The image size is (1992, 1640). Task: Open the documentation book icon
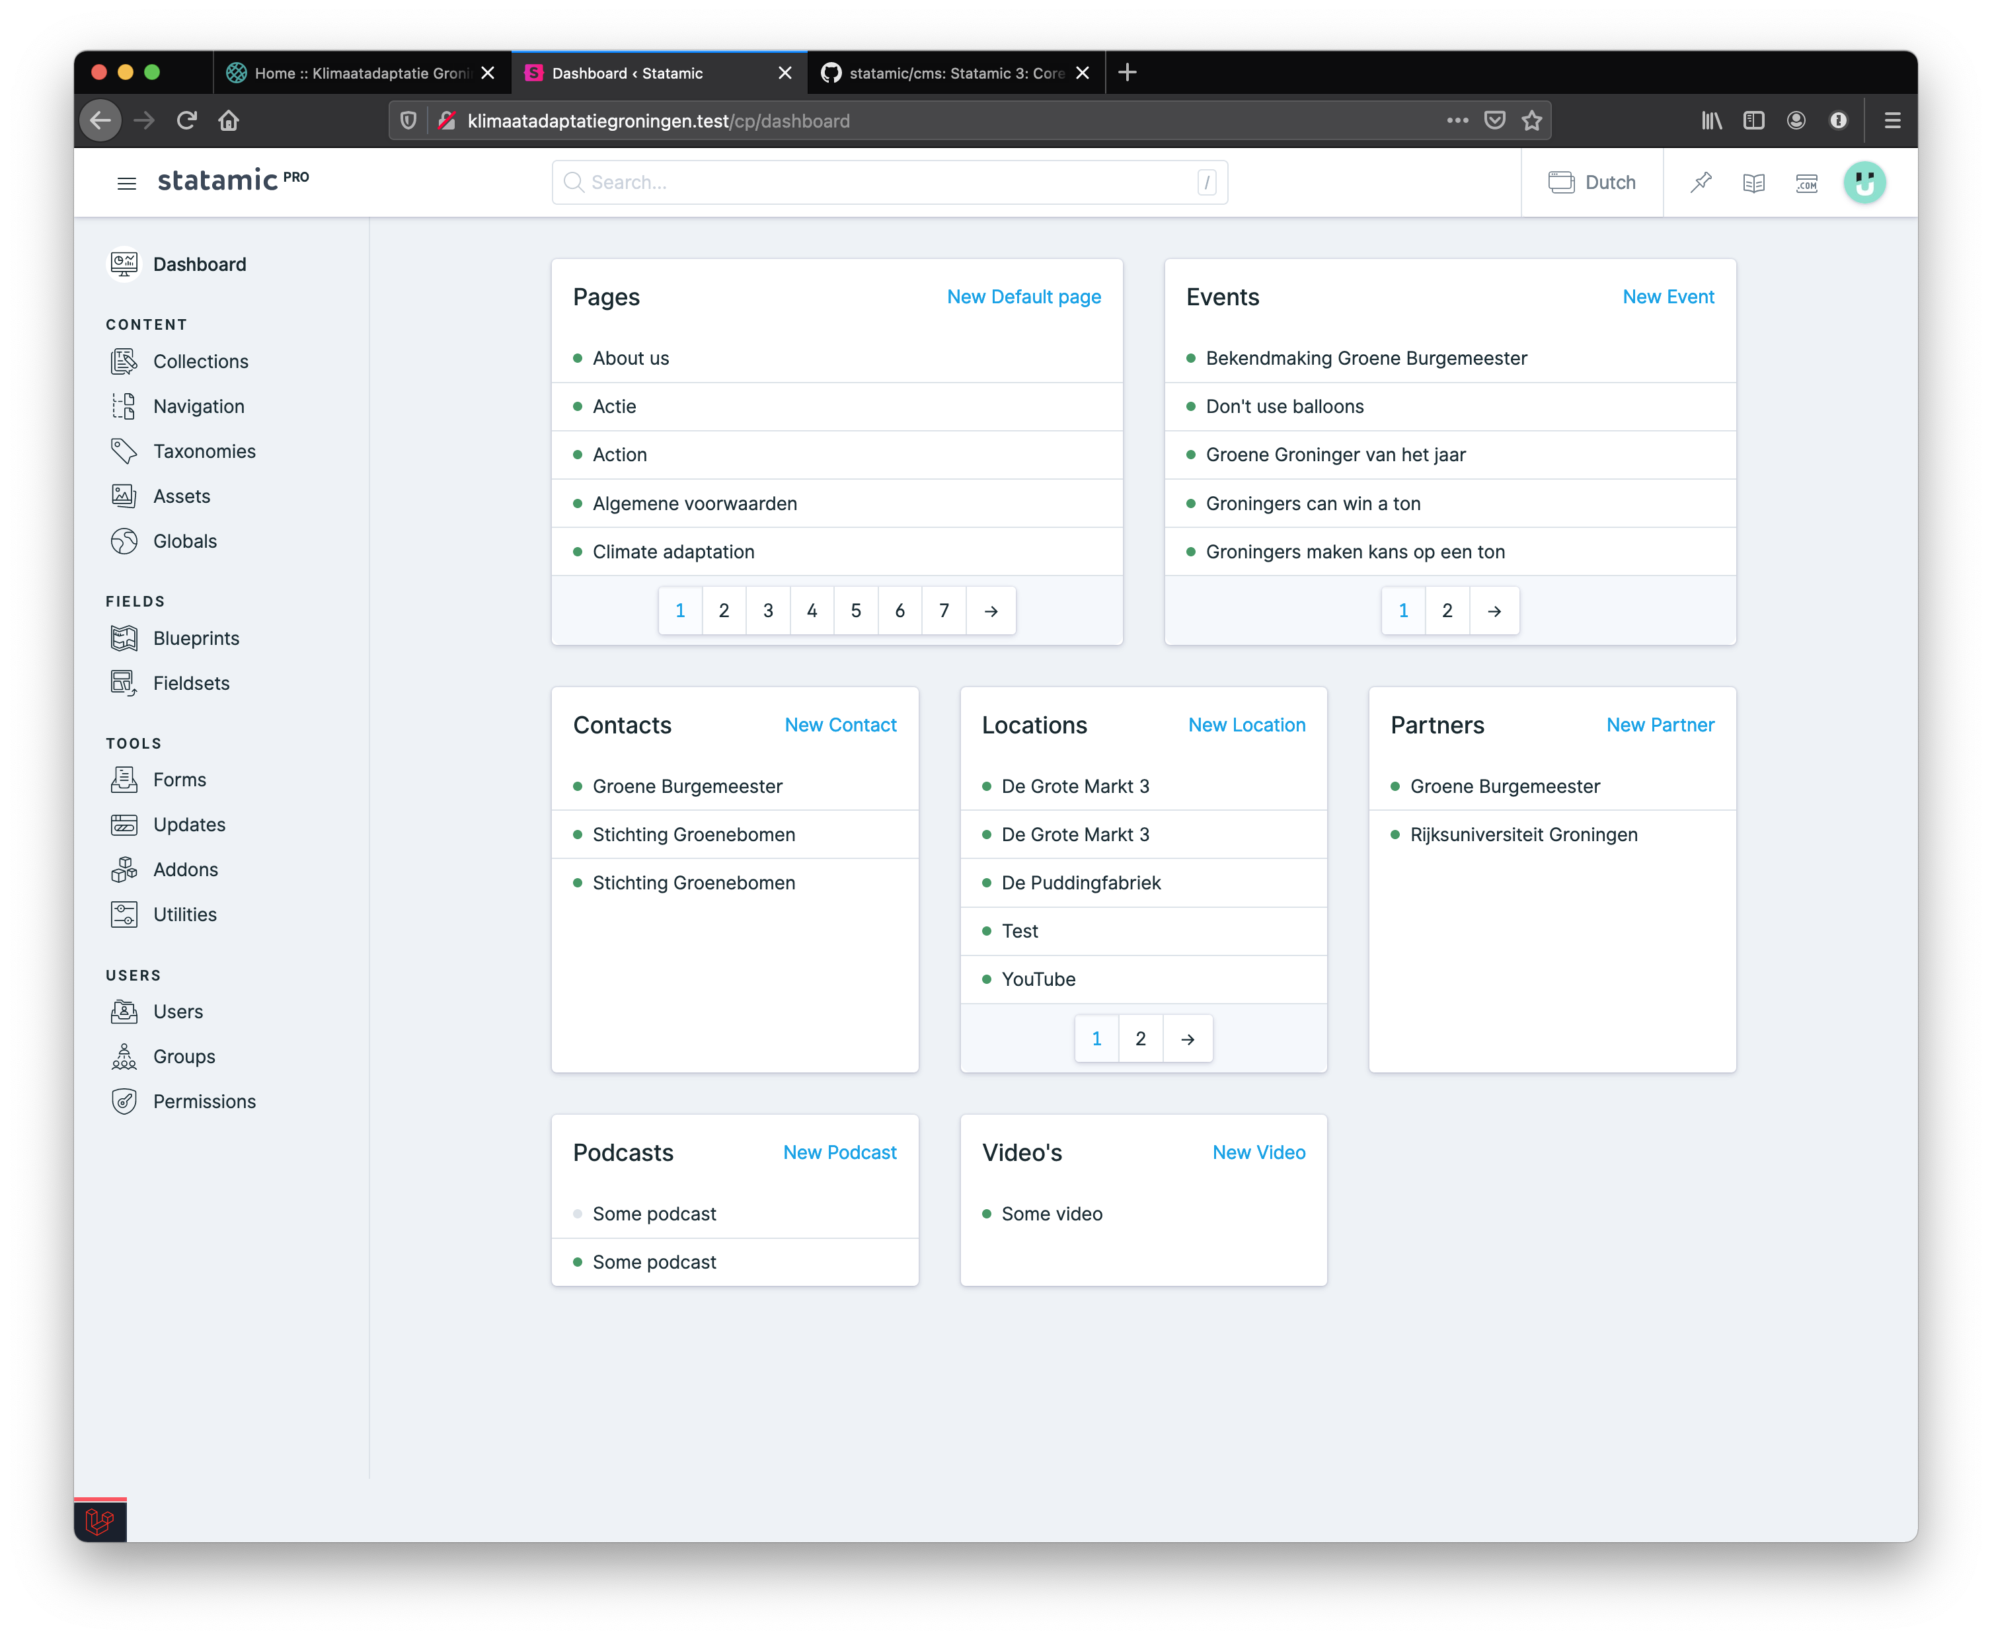click(x=1754, y=182)
